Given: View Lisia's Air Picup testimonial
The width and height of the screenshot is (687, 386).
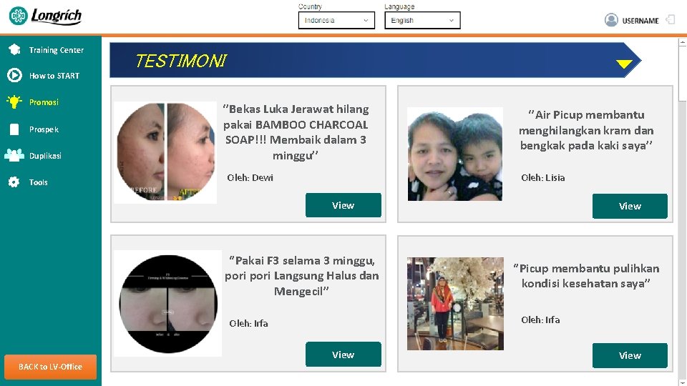Looking at the screenshot, I should point(630,206).
